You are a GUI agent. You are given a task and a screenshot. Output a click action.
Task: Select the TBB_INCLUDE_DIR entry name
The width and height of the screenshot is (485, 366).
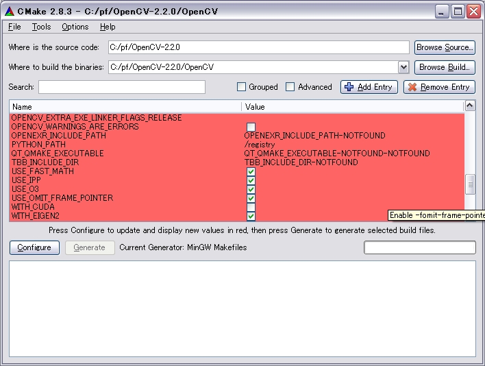pos(45,162)
